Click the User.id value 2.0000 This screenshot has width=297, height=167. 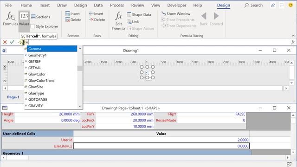coord(161,140)
